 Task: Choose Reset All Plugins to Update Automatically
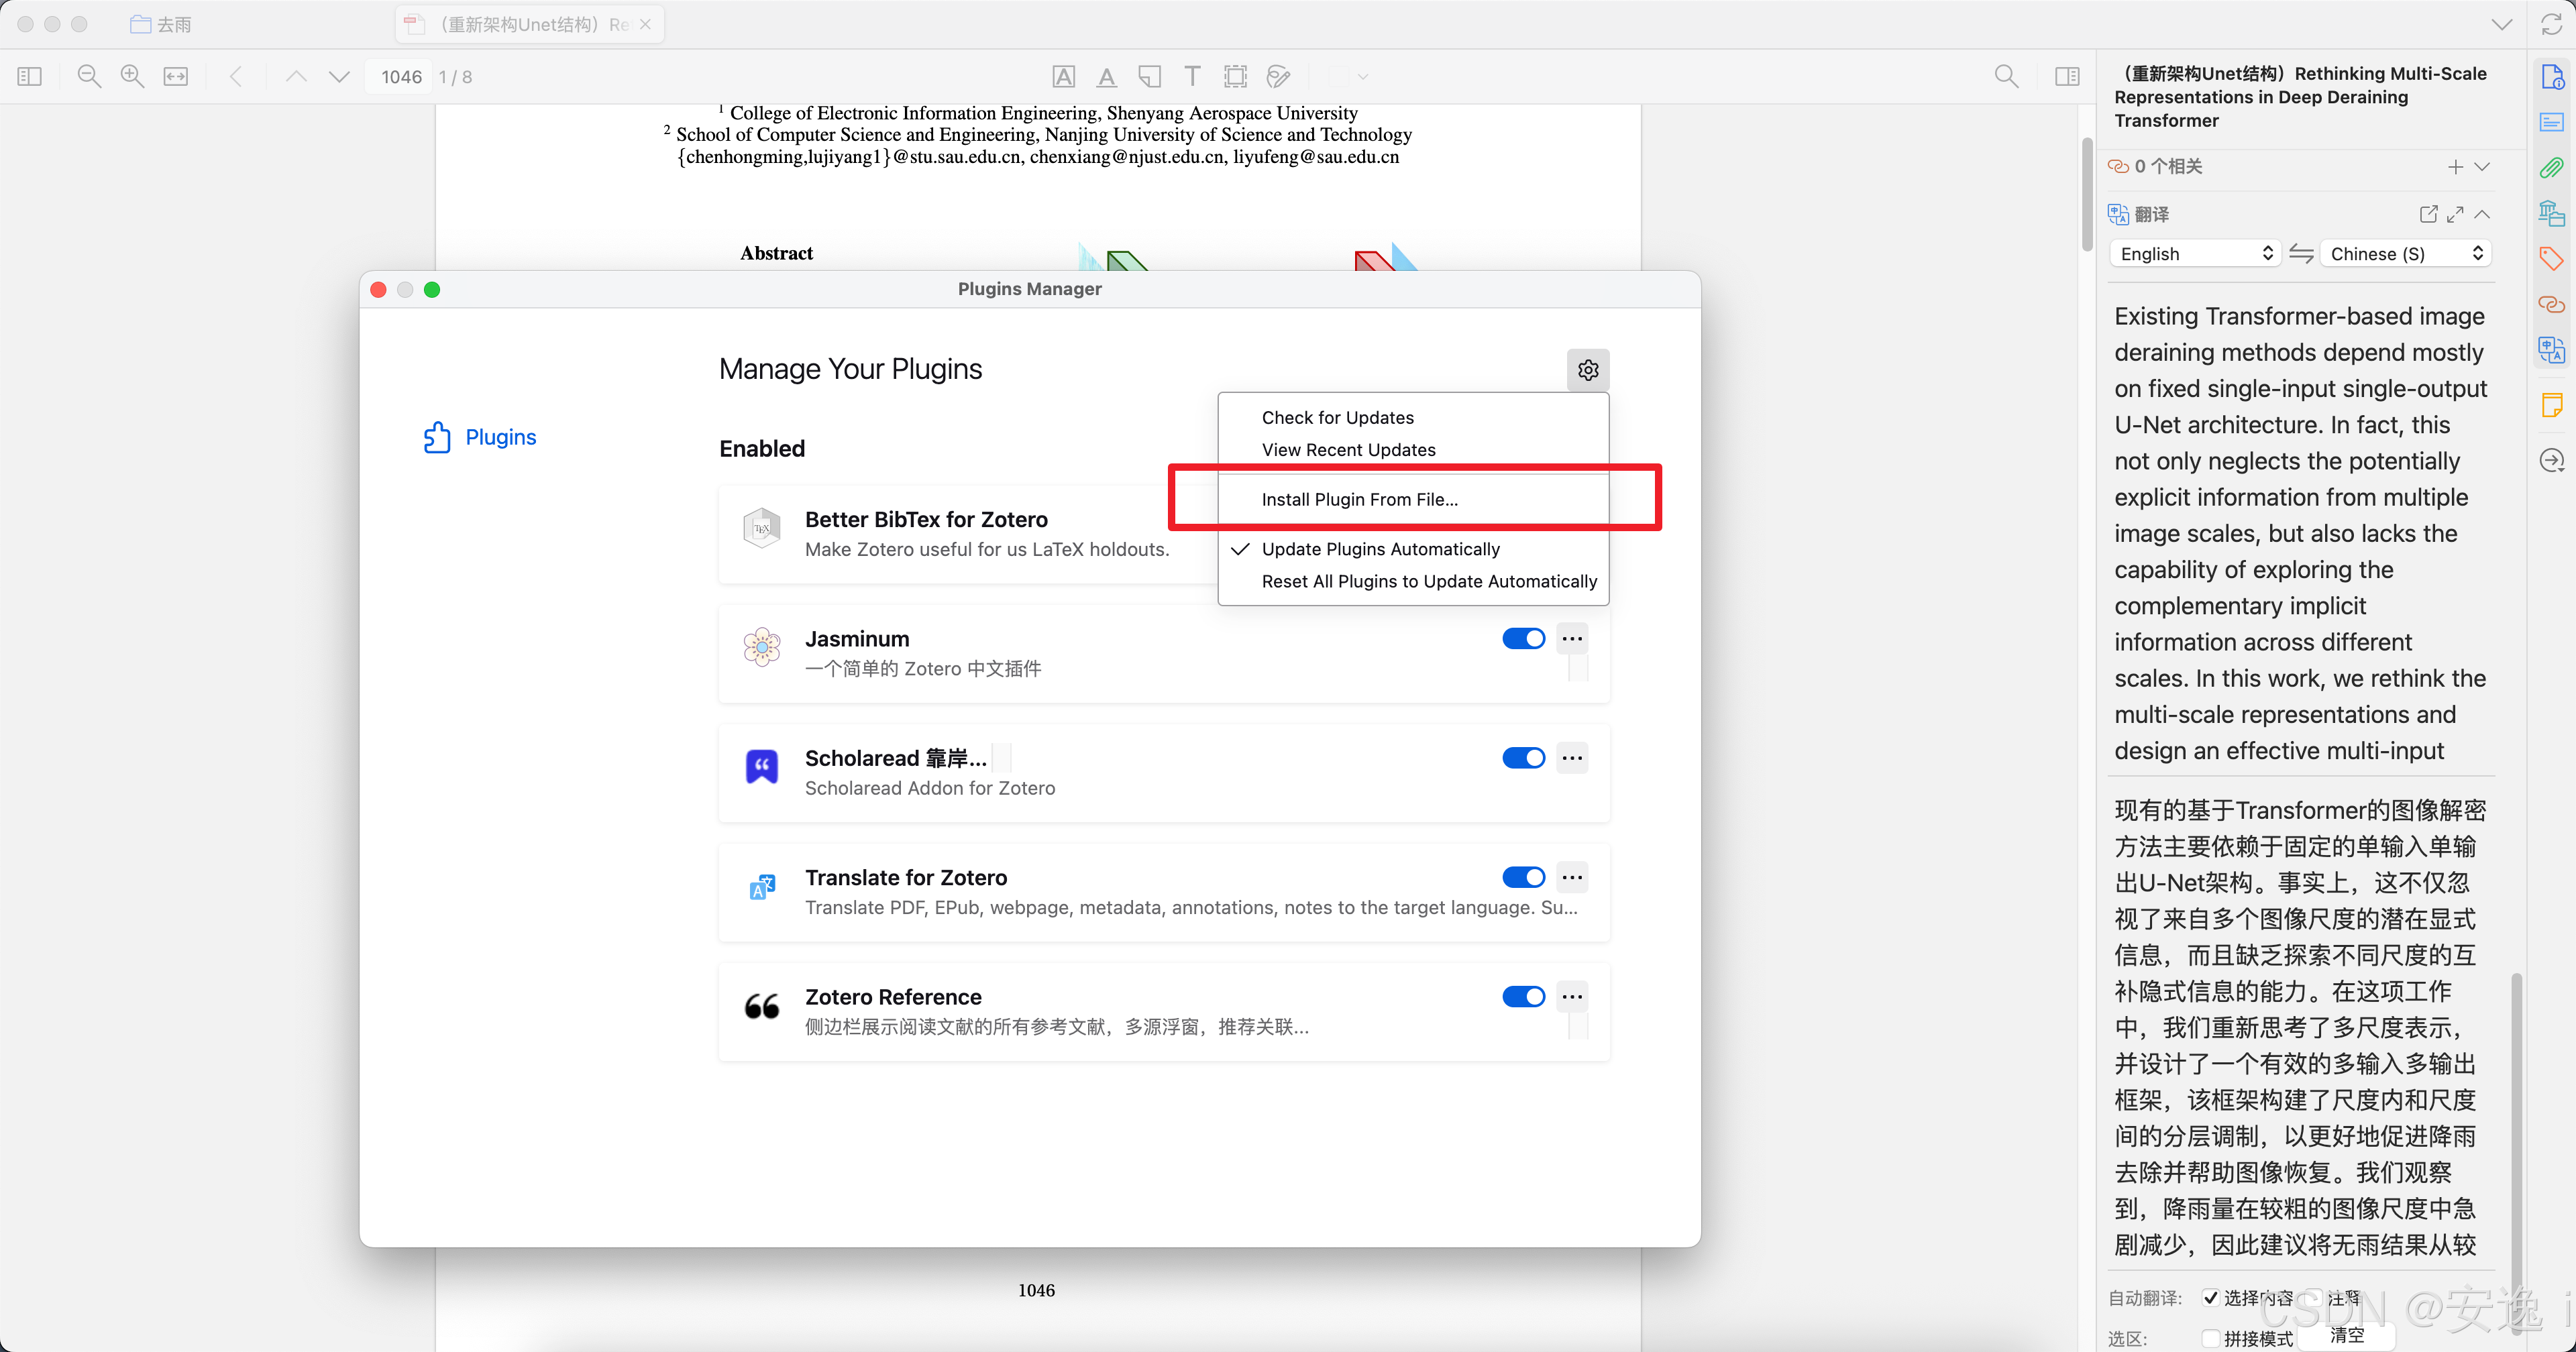point(1413,582)
